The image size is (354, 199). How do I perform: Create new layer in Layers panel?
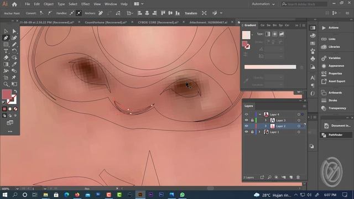pyautogui.click(x=291, y=177)
